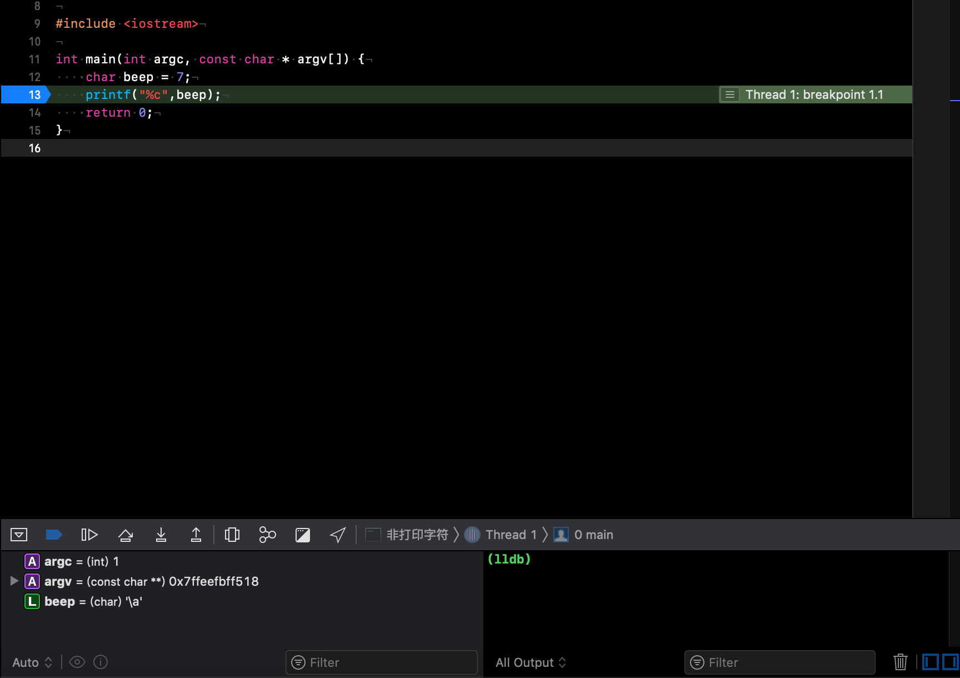Screen dimensions: 960x678
Task: Click the Quick Look eye icon
Action: pos(77,662)
